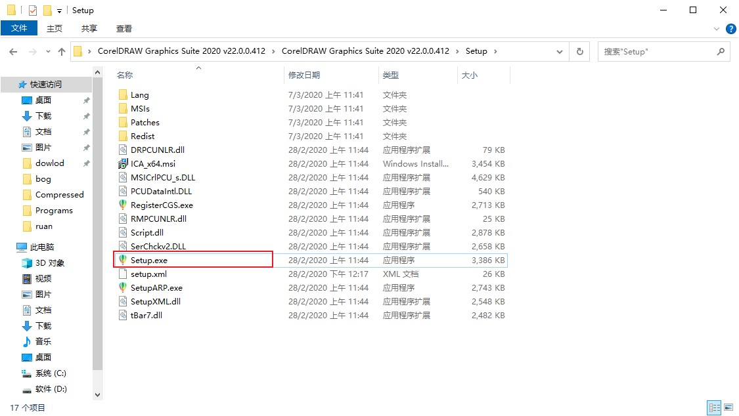Select the MSICrlPCU_s.DLL file name
The image size is (739, 416).
tap(163, 177)
